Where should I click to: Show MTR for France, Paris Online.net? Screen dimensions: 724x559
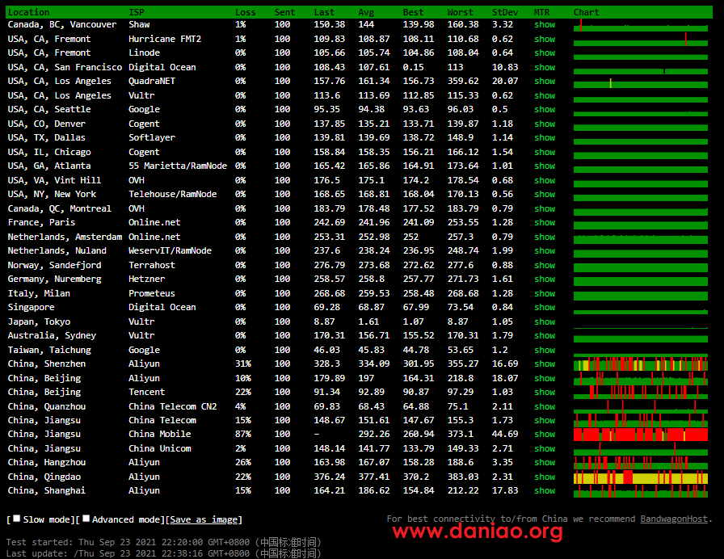point(545,222)
